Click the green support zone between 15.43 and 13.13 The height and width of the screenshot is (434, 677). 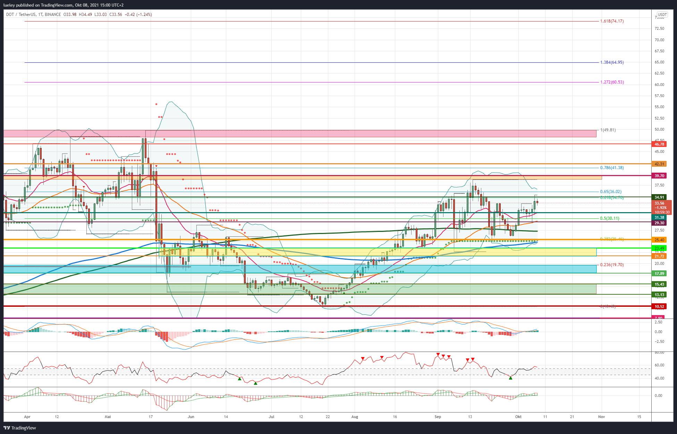[x=300, y=289]
